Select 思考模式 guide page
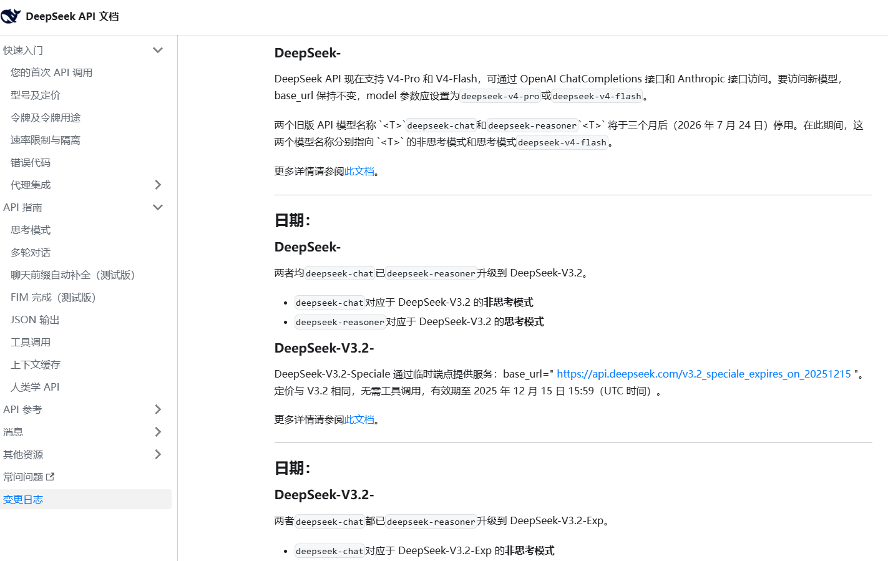The image size is (888, 561). (x=31, y=230)
